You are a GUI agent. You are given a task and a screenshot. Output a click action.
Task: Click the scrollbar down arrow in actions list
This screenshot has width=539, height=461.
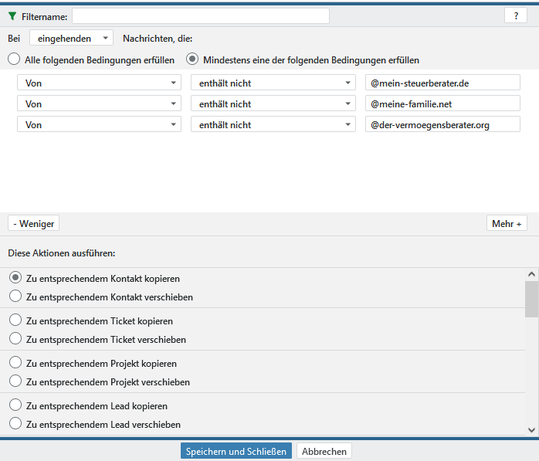(x=531, y=429)
